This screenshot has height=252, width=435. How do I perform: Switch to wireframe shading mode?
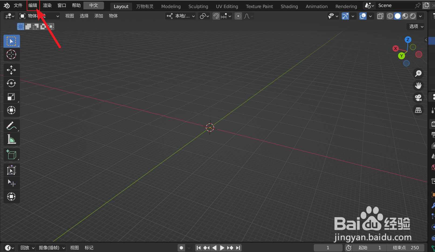tap(390, 16)
